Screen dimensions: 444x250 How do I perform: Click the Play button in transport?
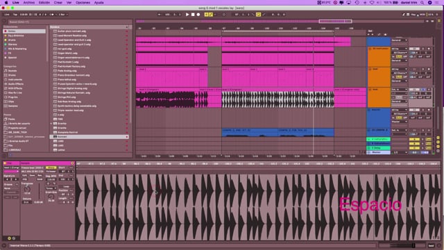pyautogui.click(x=187, y=15)
